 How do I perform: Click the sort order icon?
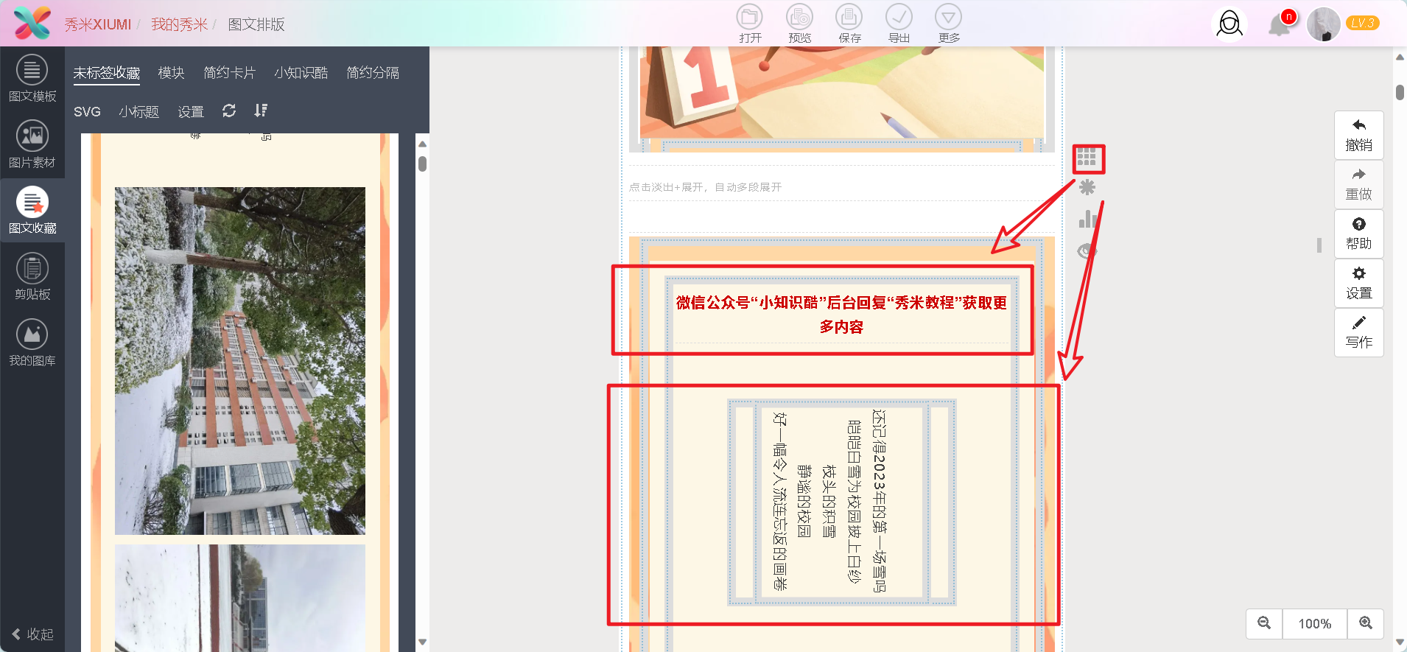coord(261,111)
